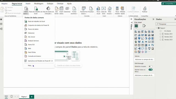Screen dimensions: 176x99
Task: Expand the Filtros pane chevrons
Action: click(x=131, y=19)
